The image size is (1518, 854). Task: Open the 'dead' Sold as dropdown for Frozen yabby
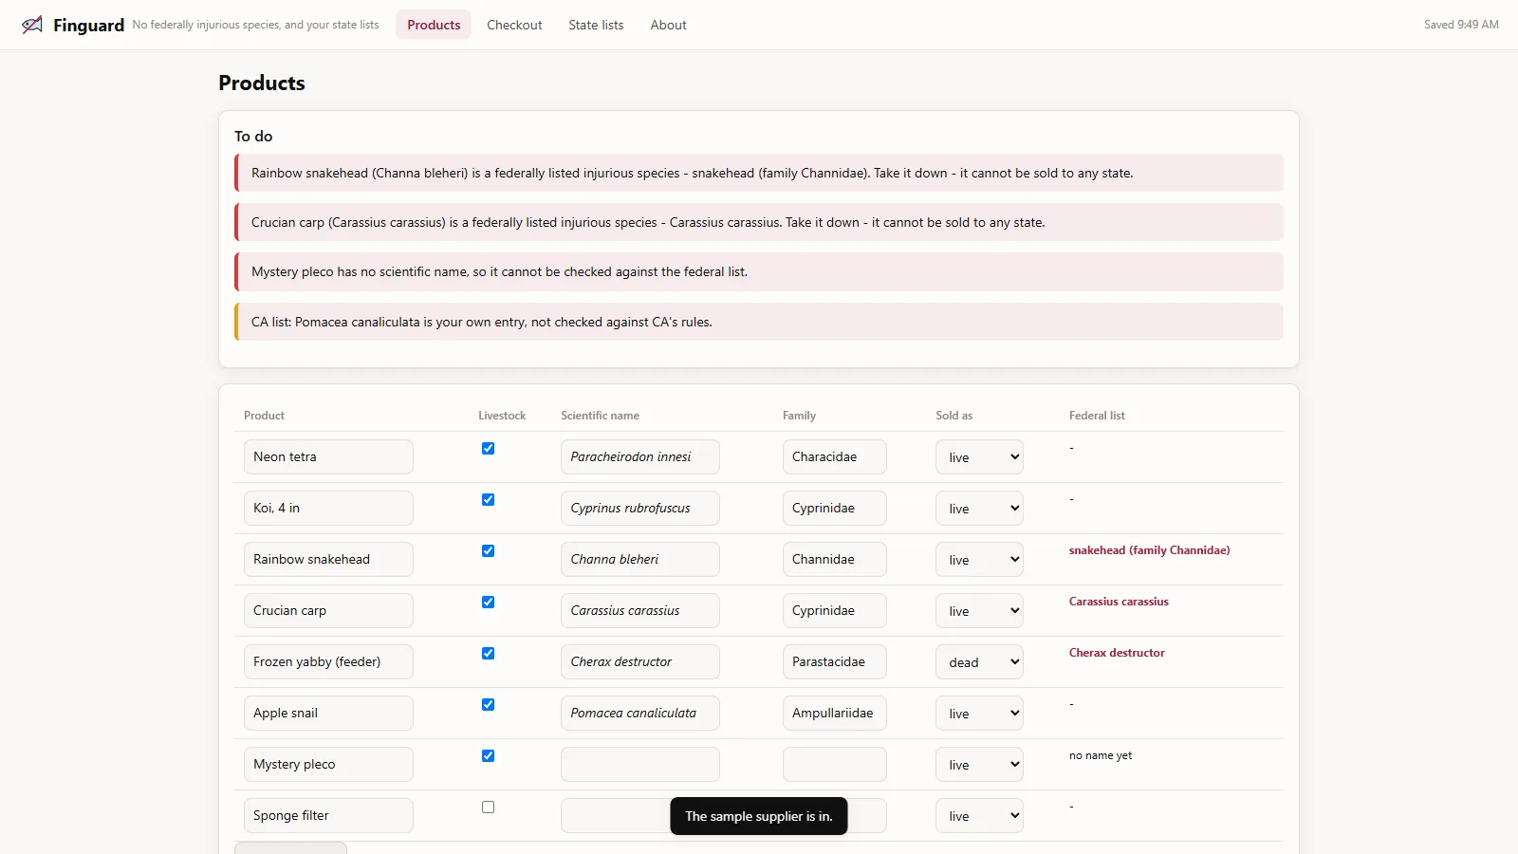point(979,662)
